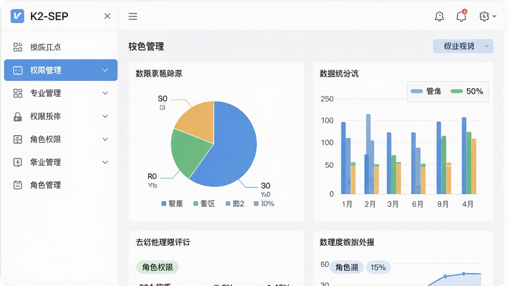Collapse the 权限管理 chevron
The height and width of the screenshot is (286, 508).
click(x=105, y=70)
